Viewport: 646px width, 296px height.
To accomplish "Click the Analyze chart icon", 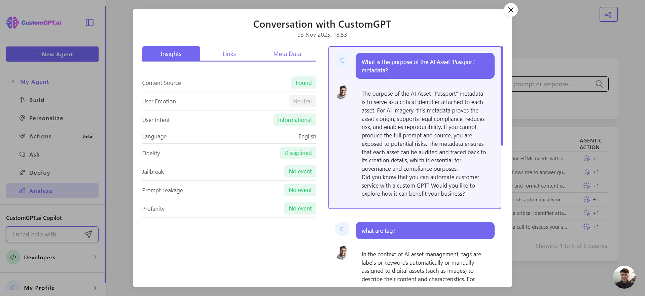I will (x=22, y=191).
